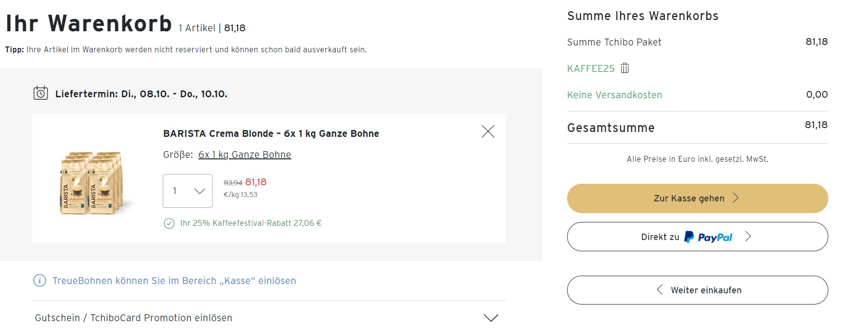Click the arrow beside Zur Kasse gehen
844x328 pixels.
736,198
